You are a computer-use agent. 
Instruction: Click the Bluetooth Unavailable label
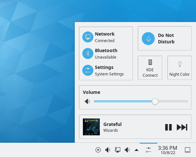click(106, 54)
